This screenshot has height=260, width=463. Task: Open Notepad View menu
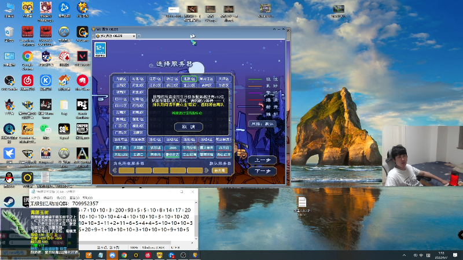75,198
